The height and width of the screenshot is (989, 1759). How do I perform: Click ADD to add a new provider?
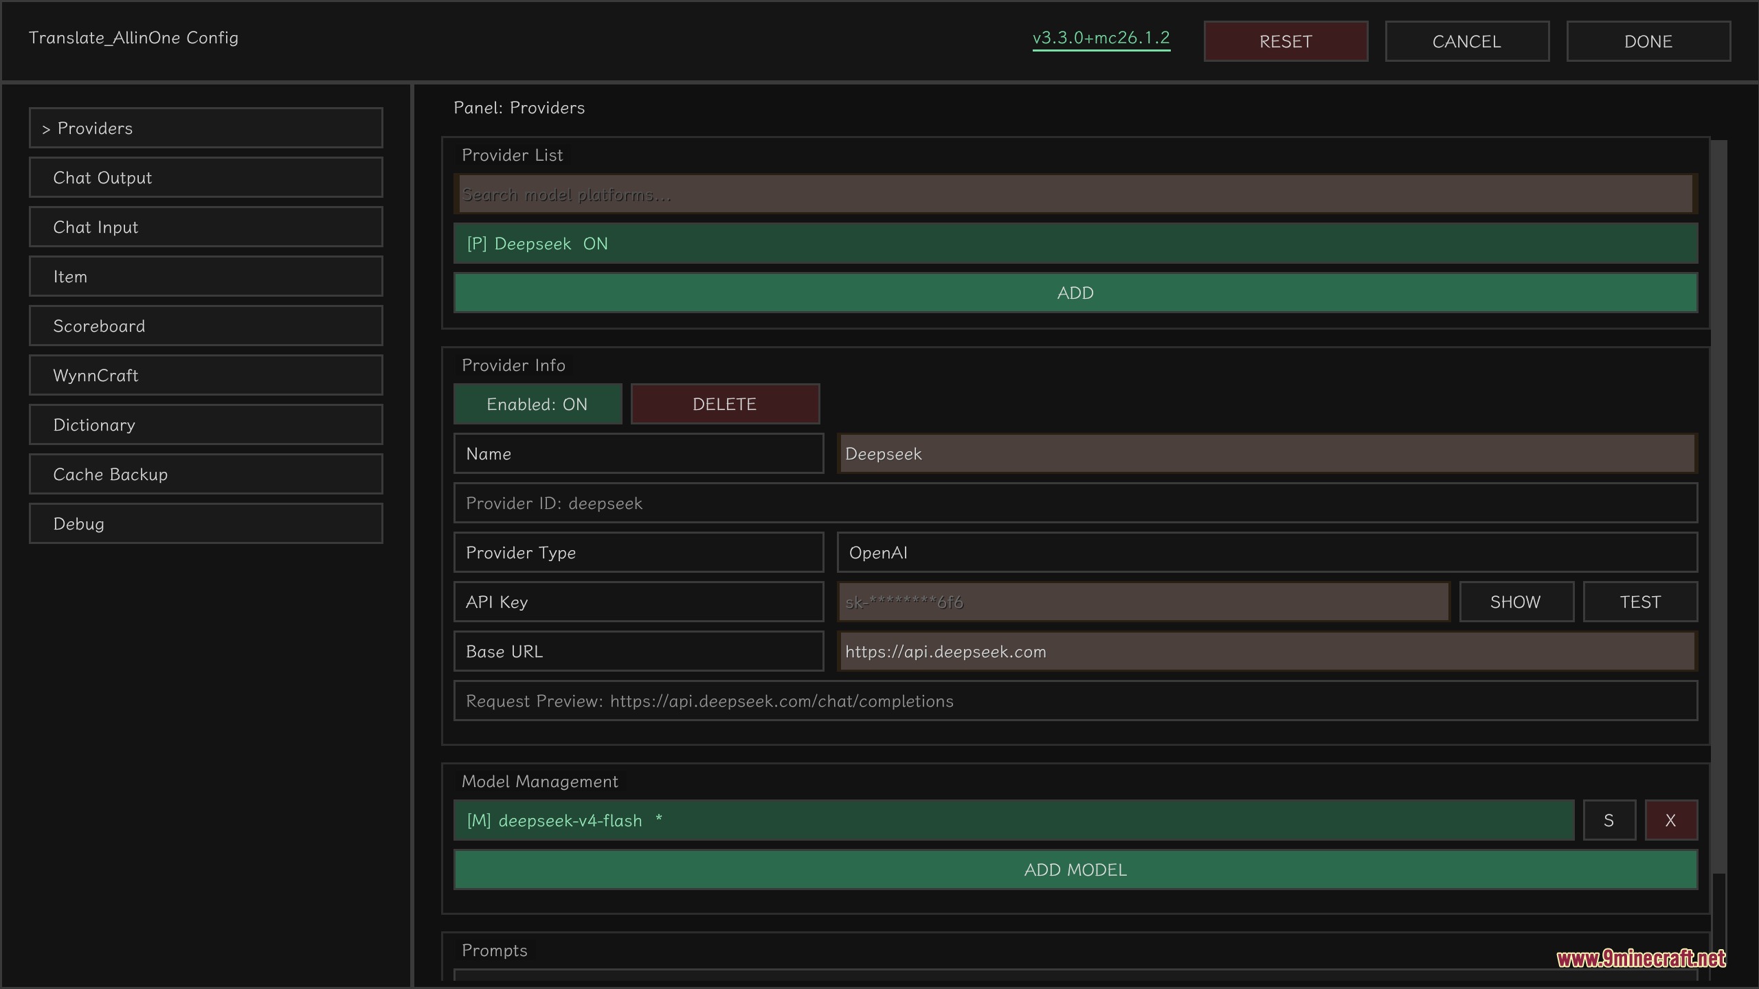coord(1075,293)
